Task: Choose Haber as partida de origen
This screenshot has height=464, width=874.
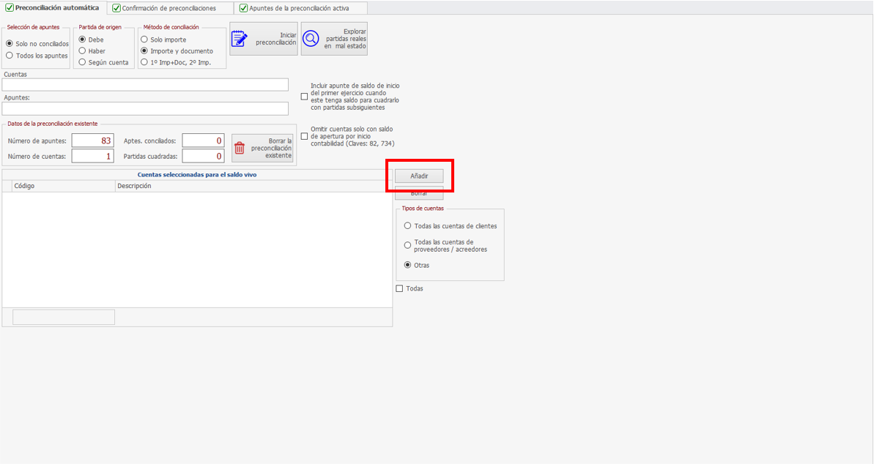Action: tap(83, 51)
